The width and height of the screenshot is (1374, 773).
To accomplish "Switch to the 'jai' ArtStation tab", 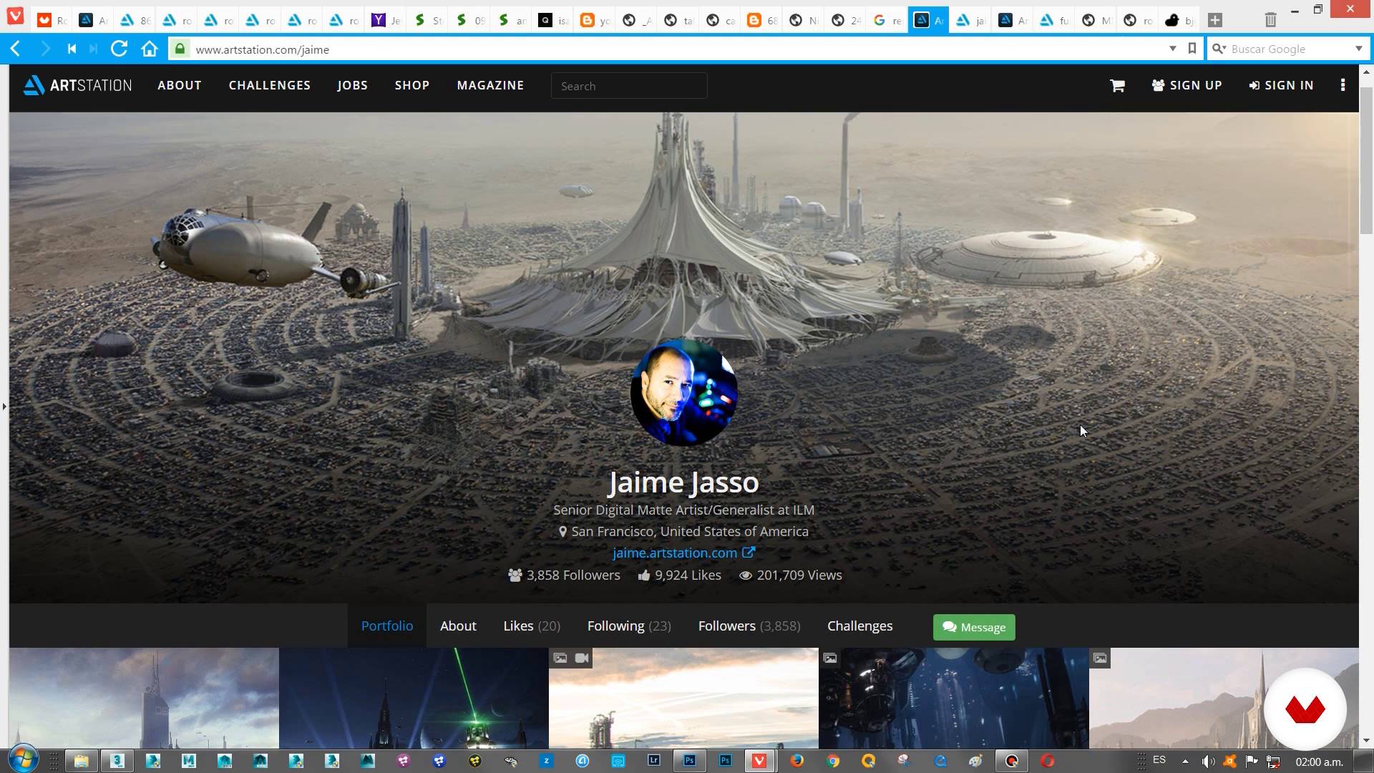I will 970,20.
